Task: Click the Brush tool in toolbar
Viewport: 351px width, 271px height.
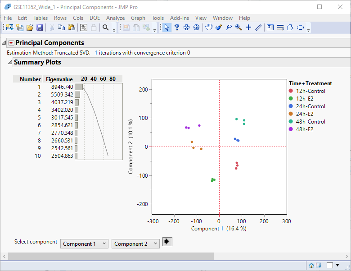Action: click(x=219, y=28)
